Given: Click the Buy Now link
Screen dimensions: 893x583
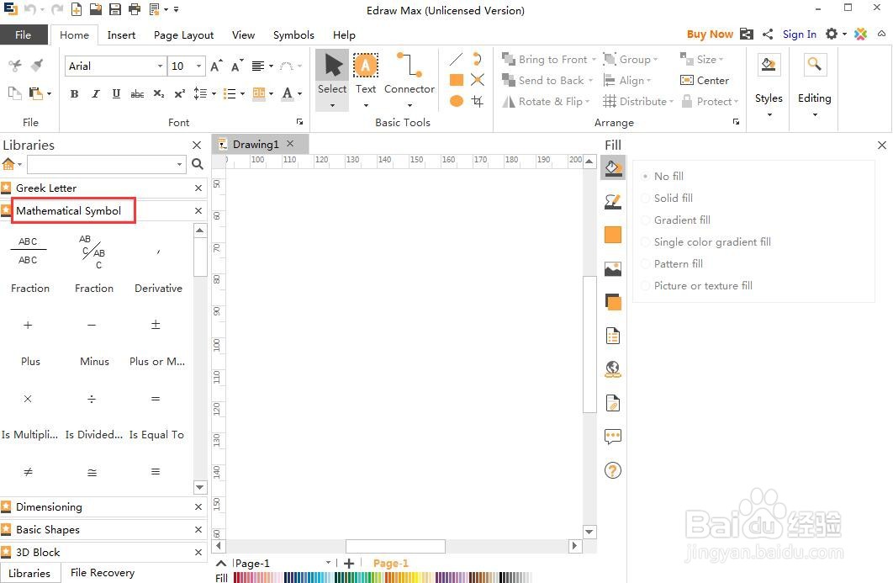Looking at the screenshot, I should [x=710, y=34].
